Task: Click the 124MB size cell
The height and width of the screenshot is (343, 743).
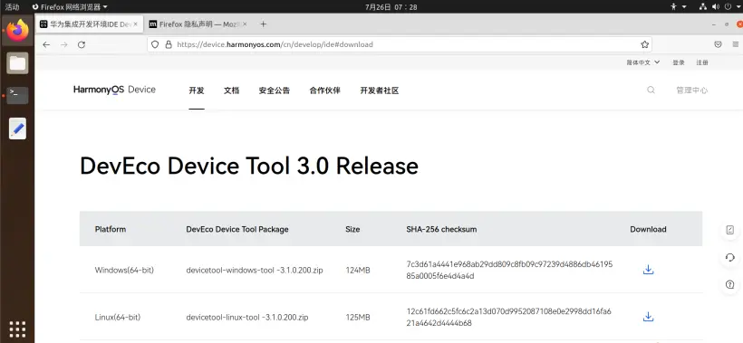Action: 358,270
